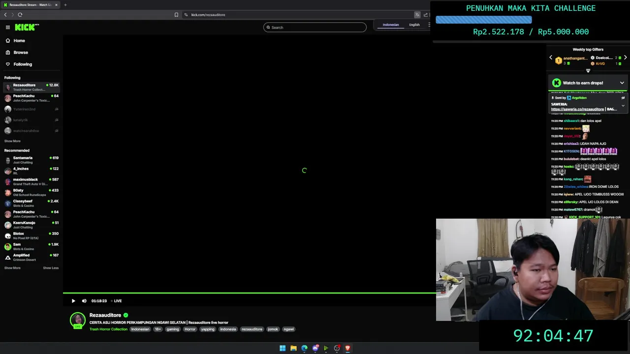Click ArgaNden sender name in pinned message
Screen dimensions: 630x354
[579, 98]
